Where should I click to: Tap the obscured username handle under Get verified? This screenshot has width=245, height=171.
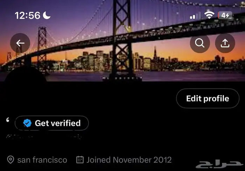click(x=44, y=137)
